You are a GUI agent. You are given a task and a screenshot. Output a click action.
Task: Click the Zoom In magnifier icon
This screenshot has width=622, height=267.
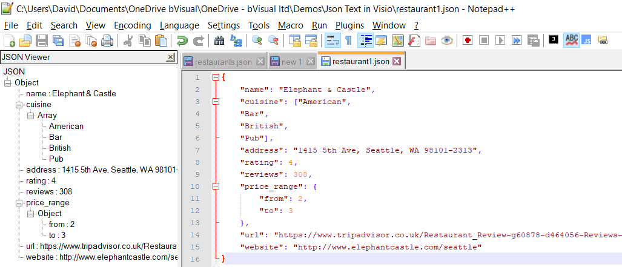(257, 41)
